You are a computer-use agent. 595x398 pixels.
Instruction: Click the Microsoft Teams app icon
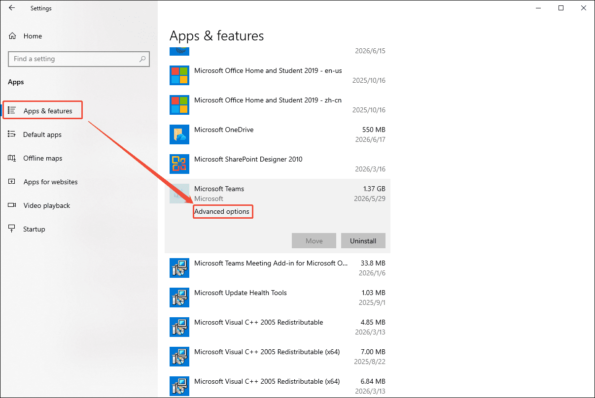(179, 194)
